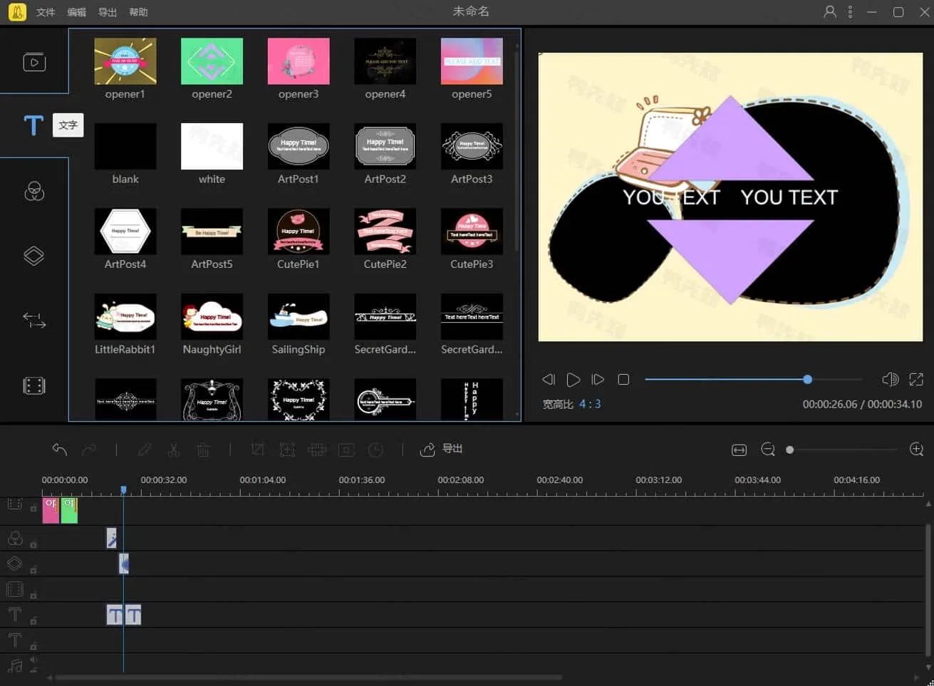Click the preview playback progress slider handle
The image size is (934, 686).
coord(807,380)
